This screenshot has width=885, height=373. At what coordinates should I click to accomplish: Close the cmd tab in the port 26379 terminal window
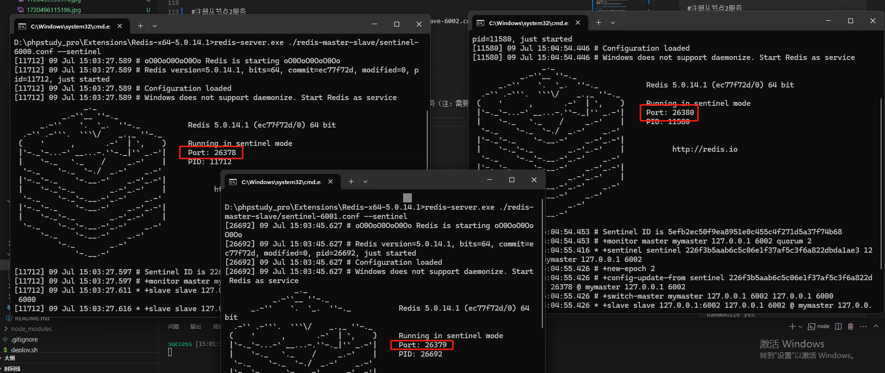pos(331,182)
